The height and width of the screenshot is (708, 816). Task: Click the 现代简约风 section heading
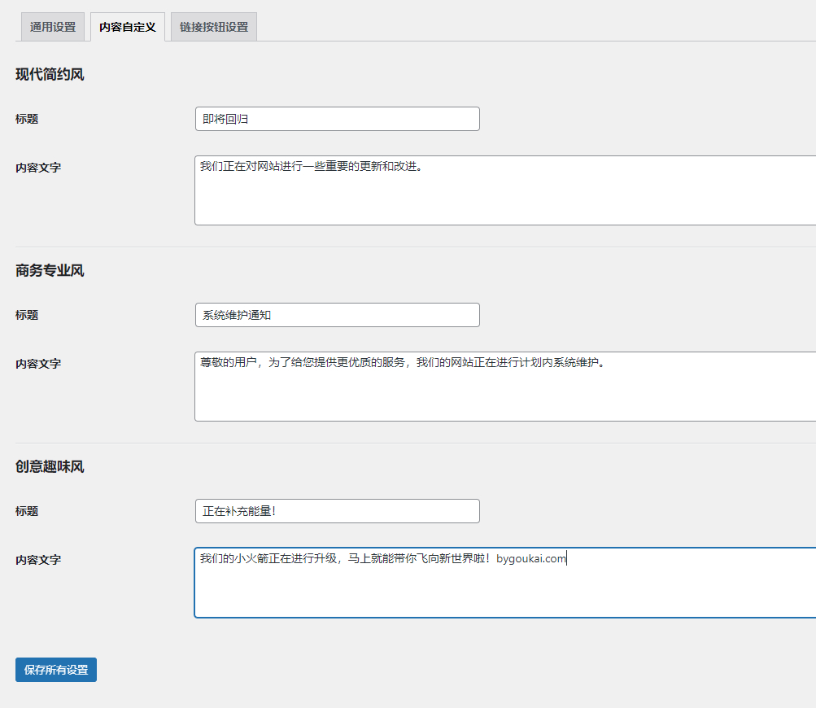[x=50, y=74]
